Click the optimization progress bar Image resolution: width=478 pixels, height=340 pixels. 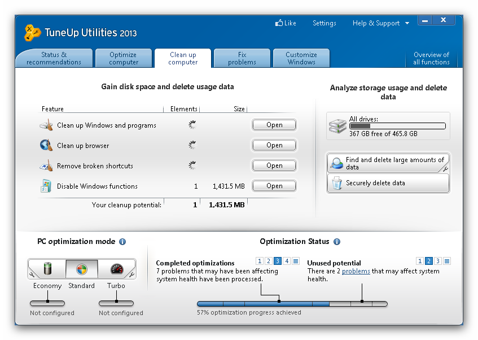292,304
